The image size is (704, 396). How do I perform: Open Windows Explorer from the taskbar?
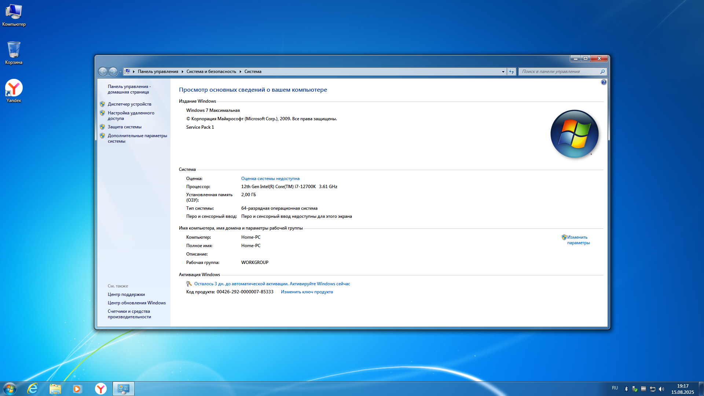point(55,389)
